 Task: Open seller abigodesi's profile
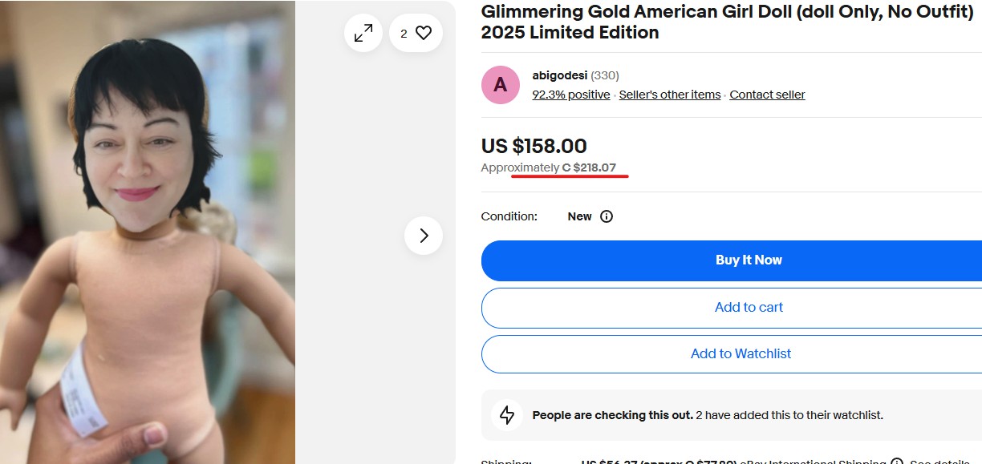[559, 75]
